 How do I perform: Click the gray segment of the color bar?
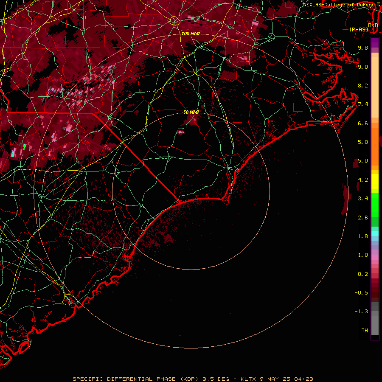coord(375,319)
